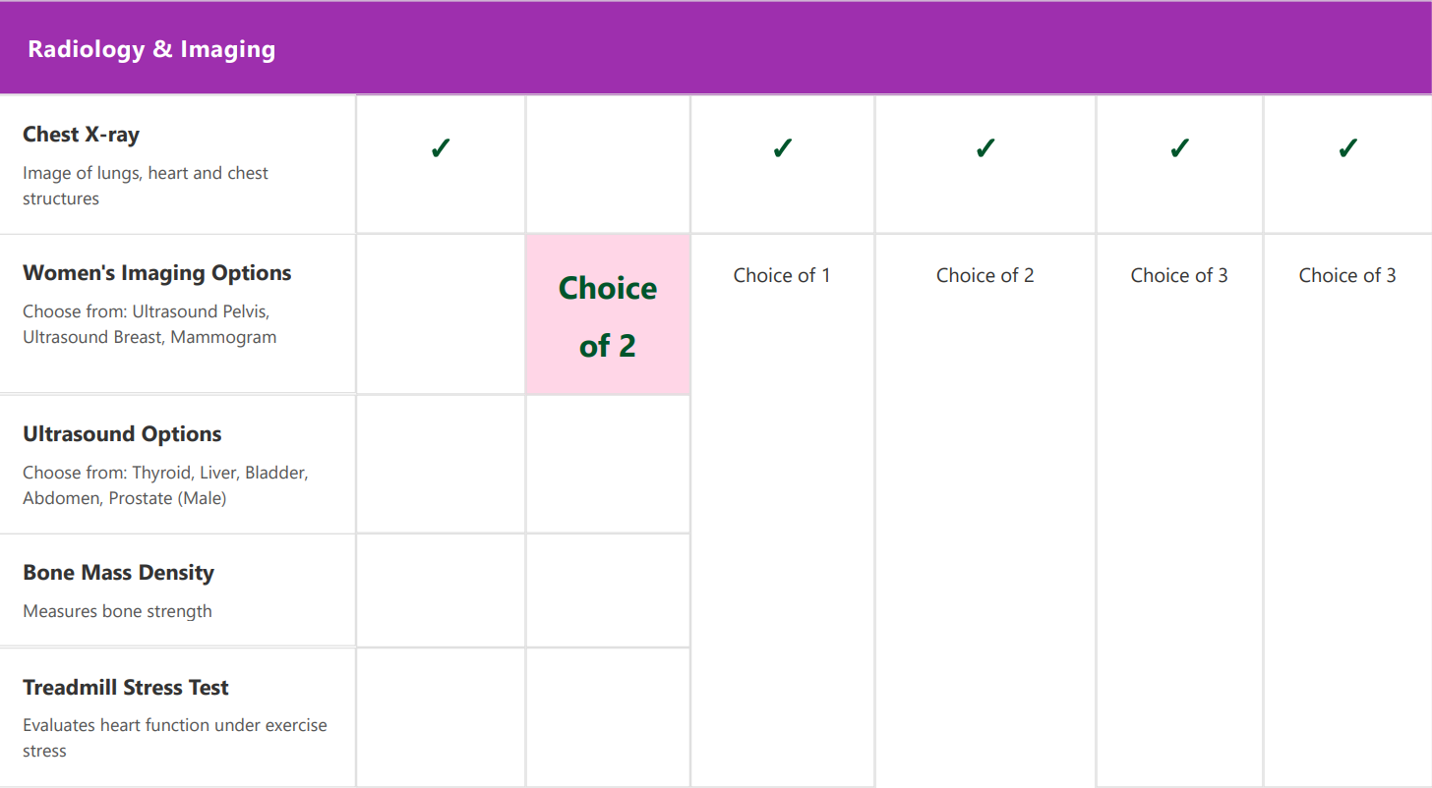Click the empty Women's Imaging cell in first column
1432x788 pixels.
coord(441,314)
